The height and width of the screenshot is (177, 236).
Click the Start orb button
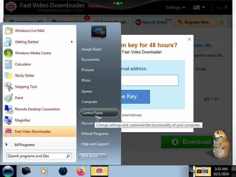[x=8, y=171]
